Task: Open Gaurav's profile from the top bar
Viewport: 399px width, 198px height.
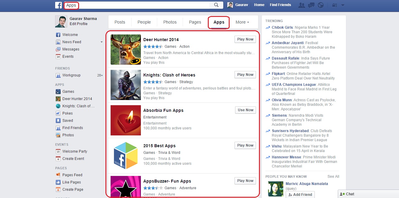Action: pos(238,5)
